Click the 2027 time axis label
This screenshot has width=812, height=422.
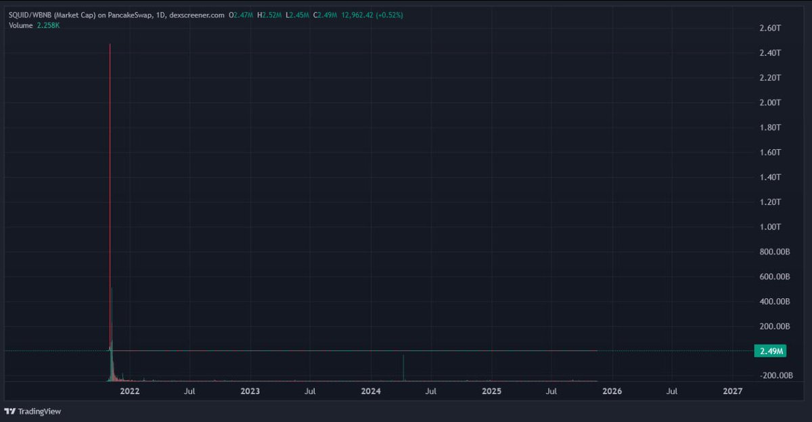tap(733, 391)
